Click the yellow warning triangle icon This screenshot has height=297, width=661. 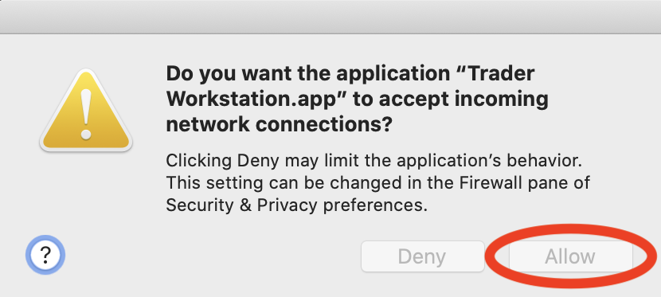[86, 111]
